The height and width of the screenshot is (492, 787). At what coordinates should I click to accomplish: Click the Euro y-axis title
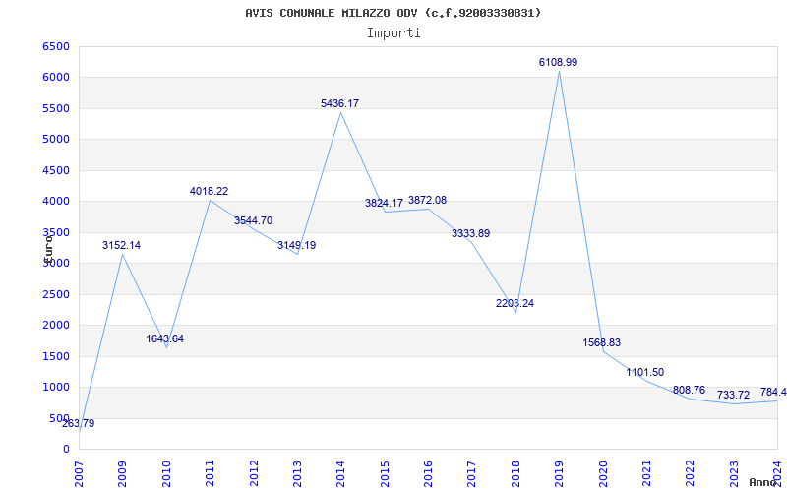click(x=48, y=248)
